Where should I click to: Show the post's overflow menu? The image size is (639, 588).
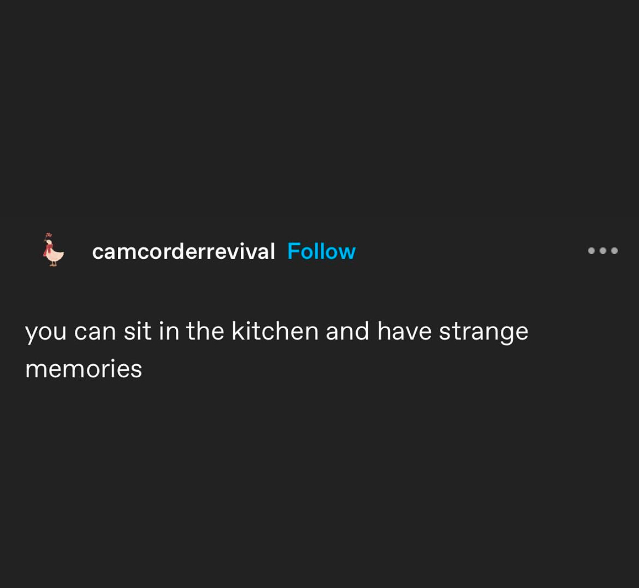(602, 250)
